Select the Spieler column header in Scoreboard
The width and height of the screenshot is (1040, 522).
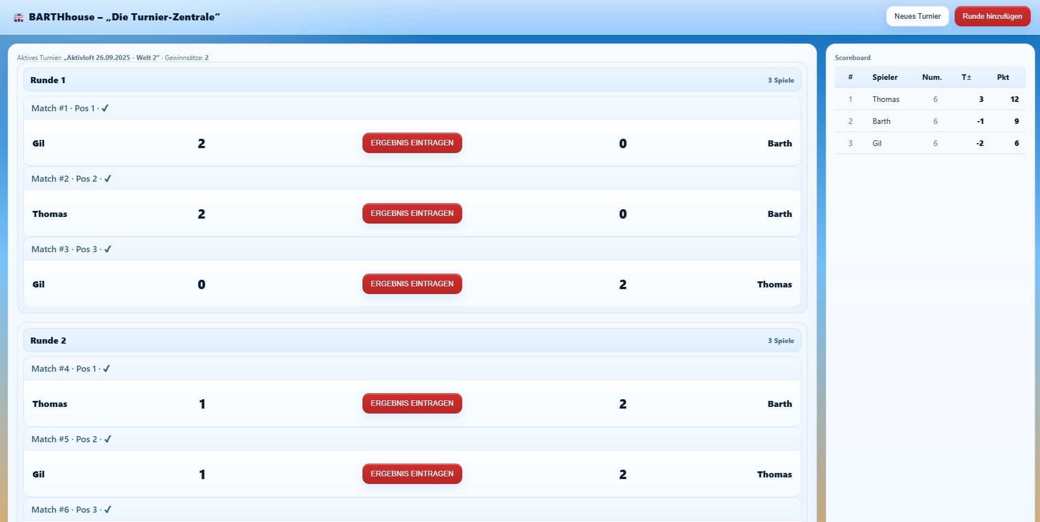tap(885, 78)
